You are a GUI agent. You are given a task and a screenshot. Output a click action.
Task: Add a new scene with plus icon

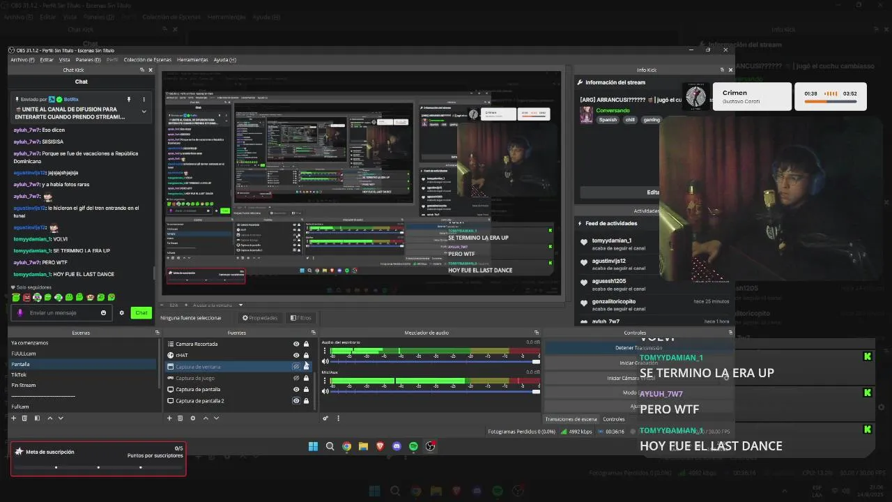[13, 418]
